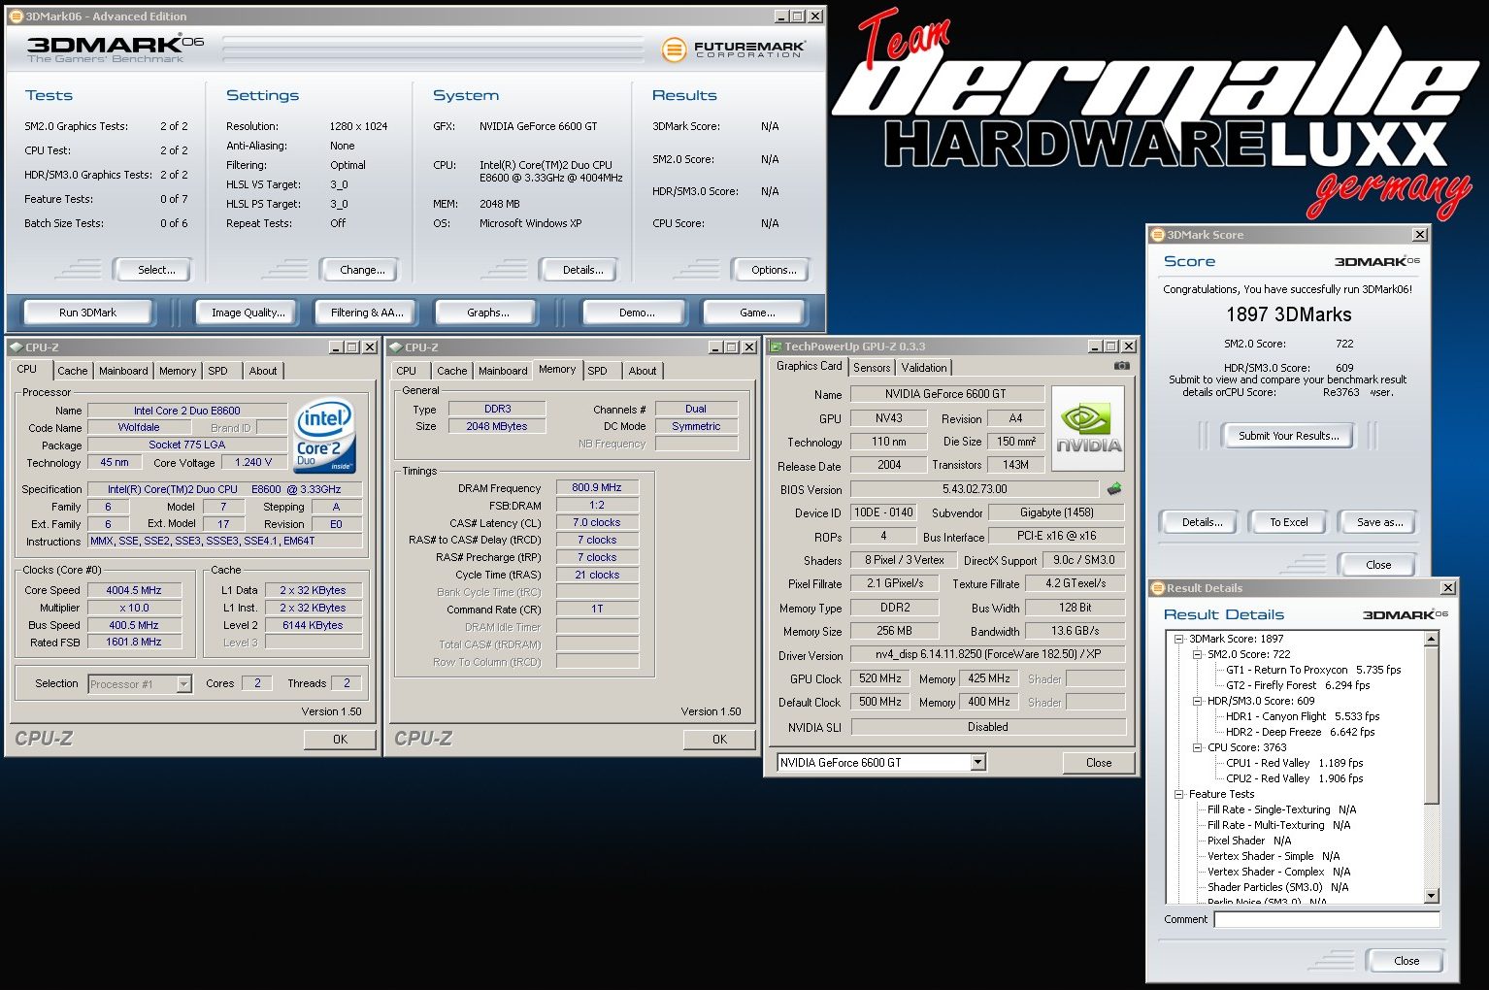Click the Futuremark Corporation logo
This screenshot has height=990, width=1489.
click(733, 49)
